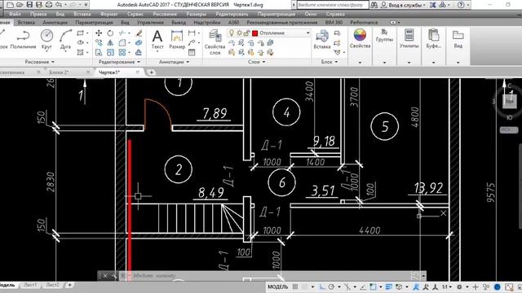Viewport: 522px width, 293px height.
Task: Click the Insert block (Вставка) icon
Action: [322, 40]
